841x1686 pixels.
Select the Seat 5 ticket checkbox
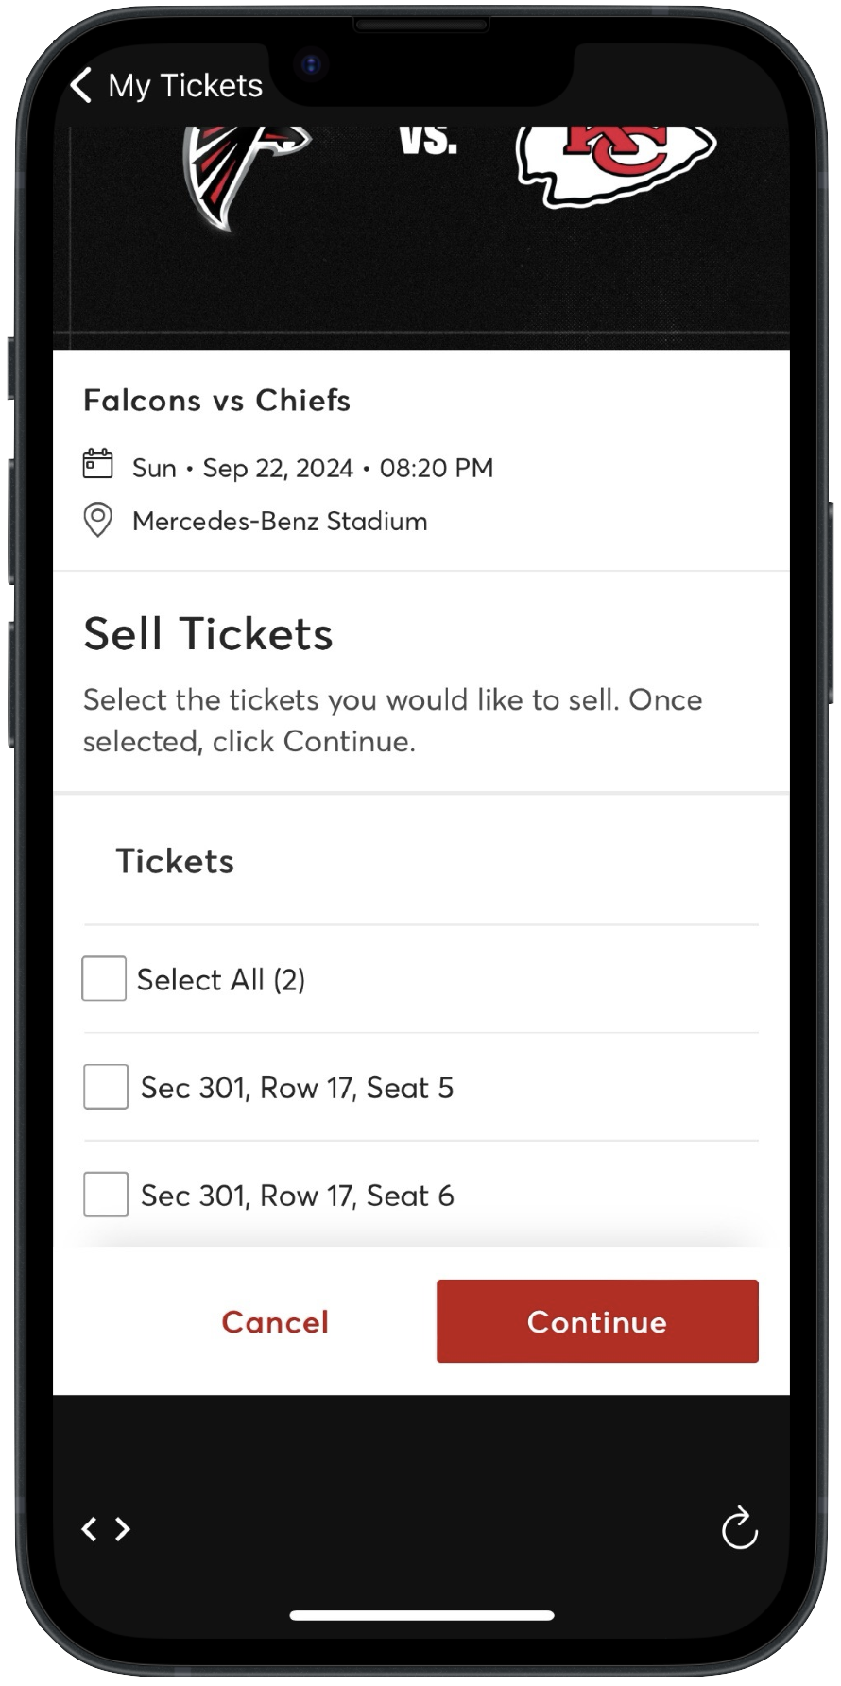[x=106, y=1087]
